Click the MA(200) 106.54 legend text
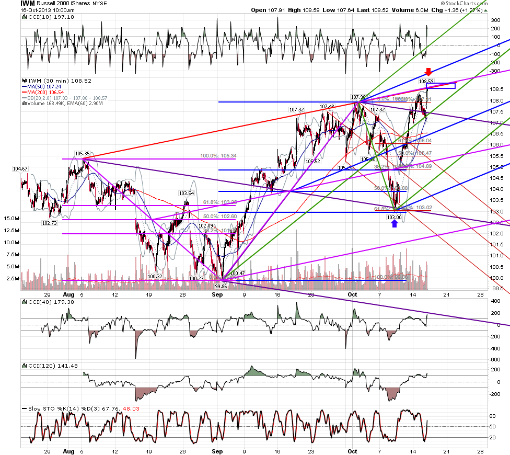This screenshot has height=455, width=510. 45,93
